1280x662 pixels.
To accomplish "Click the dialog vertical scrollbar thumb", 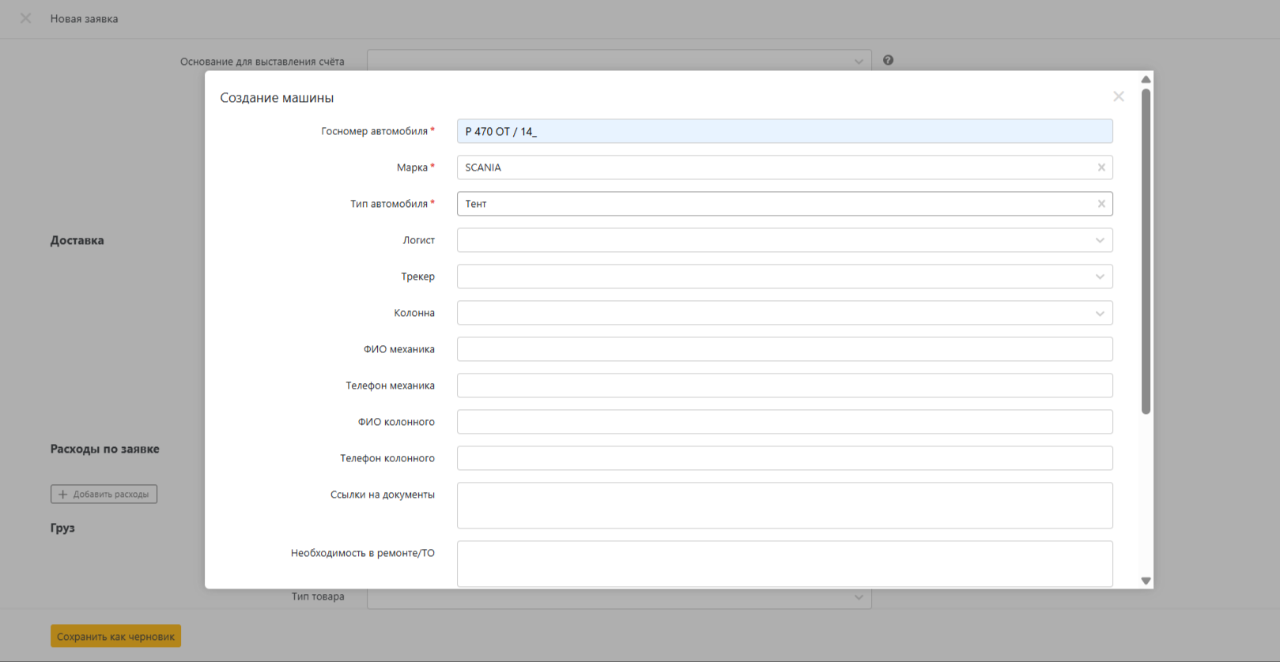I will click(1146, 251).
